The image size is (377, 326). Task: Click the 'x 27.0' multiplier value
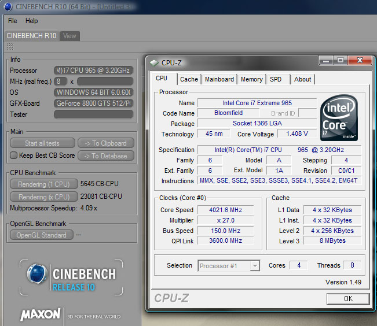[225, 220]
